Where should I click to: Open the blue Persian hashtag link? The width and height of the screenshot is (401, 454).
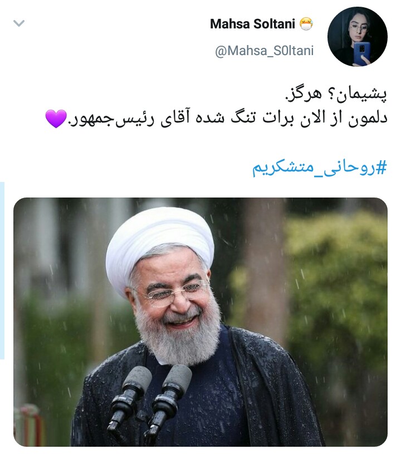(320, 169)
